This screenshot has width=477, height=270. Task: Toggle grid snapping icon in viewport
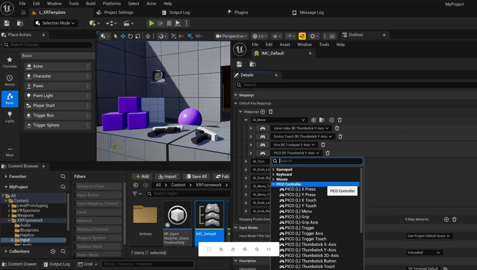190,36
